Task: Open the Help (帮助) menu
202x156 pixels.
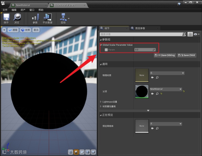Action: 41,10
